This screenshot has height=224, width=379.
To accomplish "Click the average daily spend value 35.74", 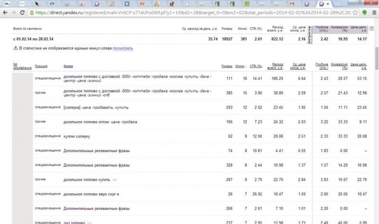I will [213, 39].
